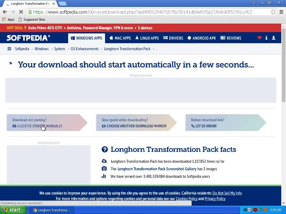Click the orange magnifier tray icon

(266, 210)
